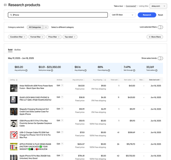Open APPLE IPHONE 14 PLUS listing thumbnail

pos(14,146)
